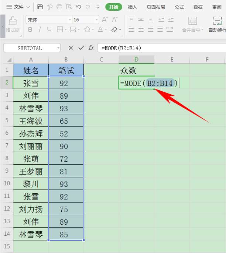Align text right
Screen dimensions: 226x253
pyautogui.click(x=150, y=29)
